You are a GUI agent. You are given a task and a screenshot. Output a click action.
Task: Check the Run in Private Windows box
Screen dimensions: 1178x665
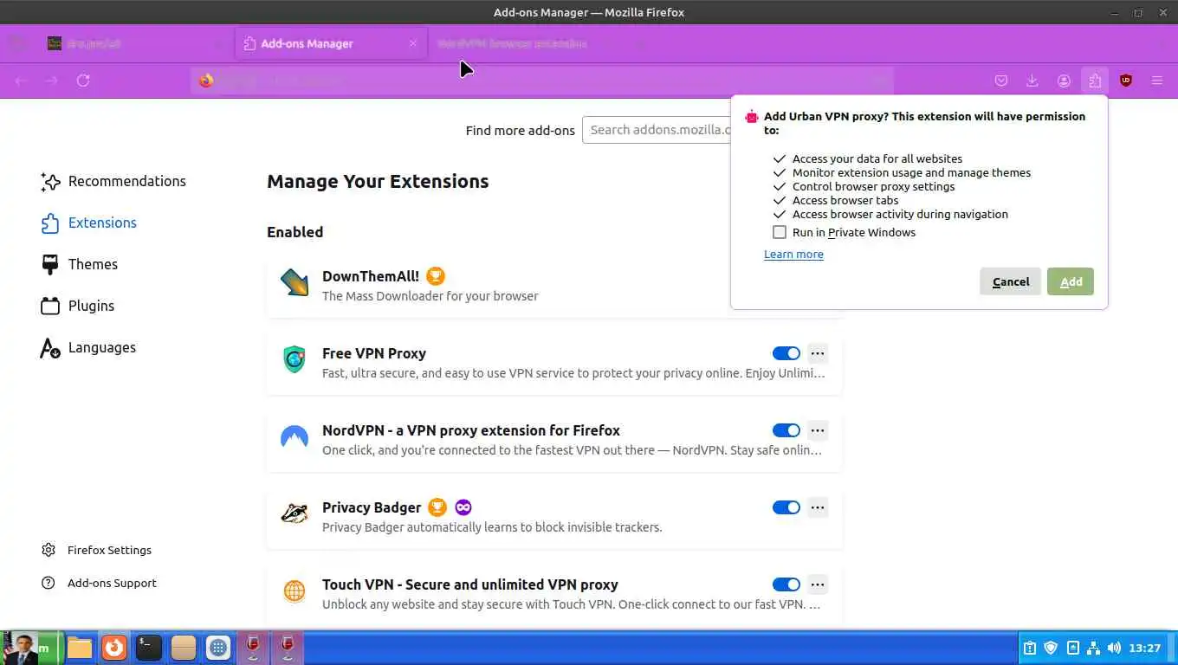coord(780,232)
